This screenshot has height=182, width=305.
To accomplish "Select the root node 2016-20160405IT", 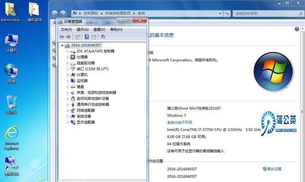I will point(86,45).
